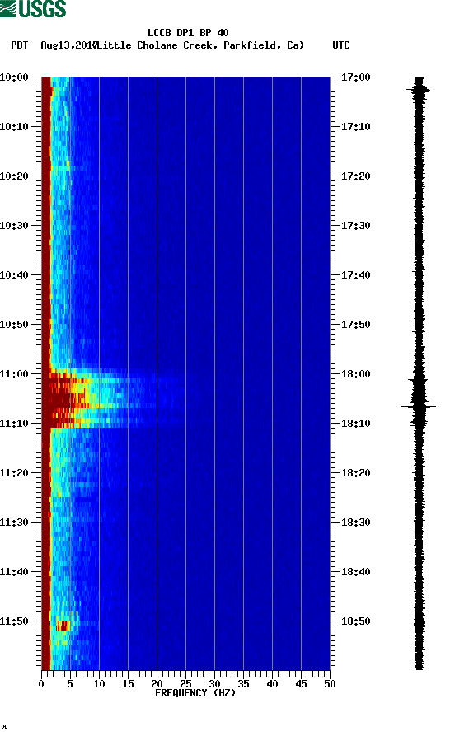The height and width of the screenshot is (736, 455).
Task: Click the 'FREQUENCY (HZ)' axis title
Action: (x=195, y=693)
